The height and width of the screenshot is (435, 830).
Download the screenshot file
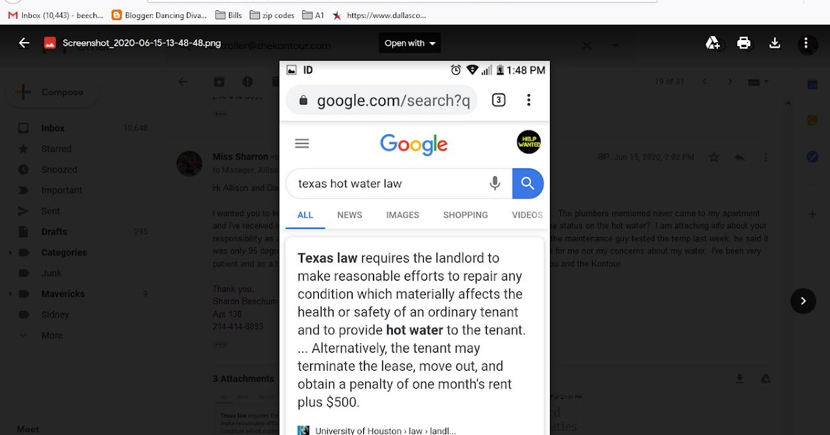775,43
